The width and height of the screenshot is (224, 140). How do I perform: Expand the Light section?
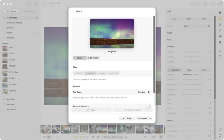click(x=189, y=33)
